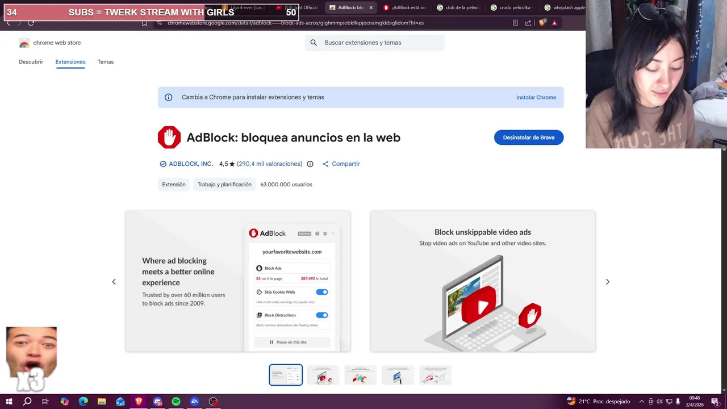727x409 pixels.
Task: Close the AdBlock browser tab
Action: pos(371,7)
